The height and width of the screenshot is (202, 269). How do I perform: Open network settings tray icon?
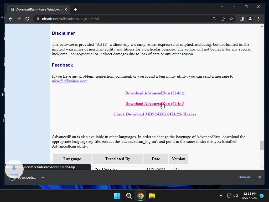pos(229,196)
